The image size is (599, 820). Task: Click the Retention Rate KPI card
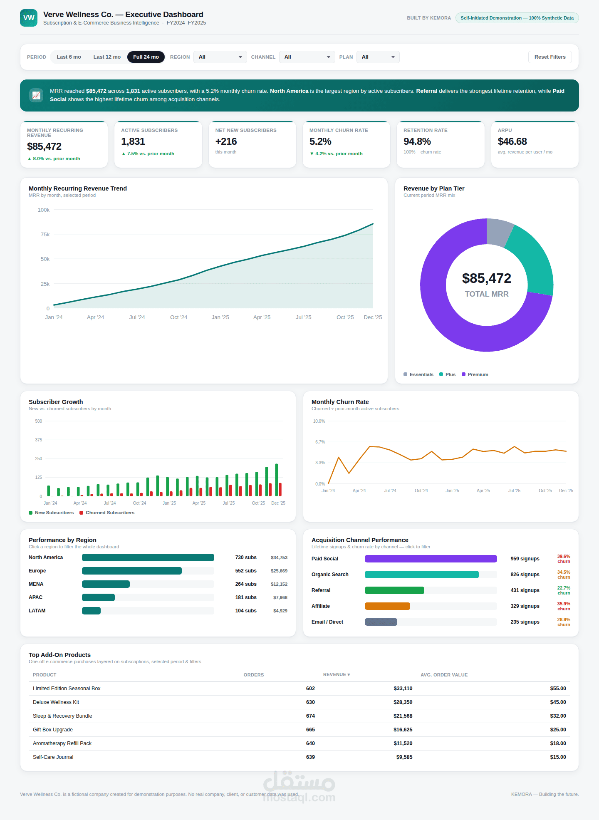(x=441, y=144)
